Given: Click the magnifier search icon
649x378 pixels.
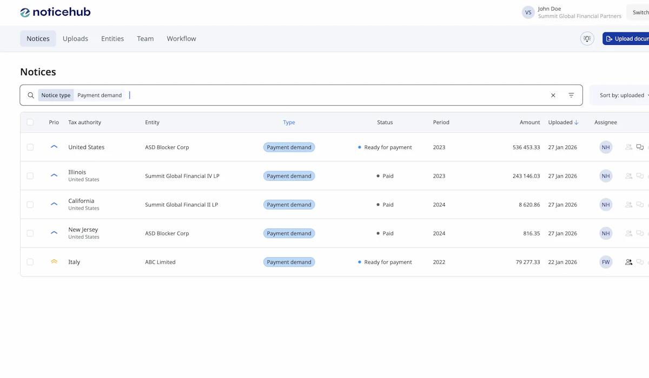Looking at the screenshot, I should 31,96.
